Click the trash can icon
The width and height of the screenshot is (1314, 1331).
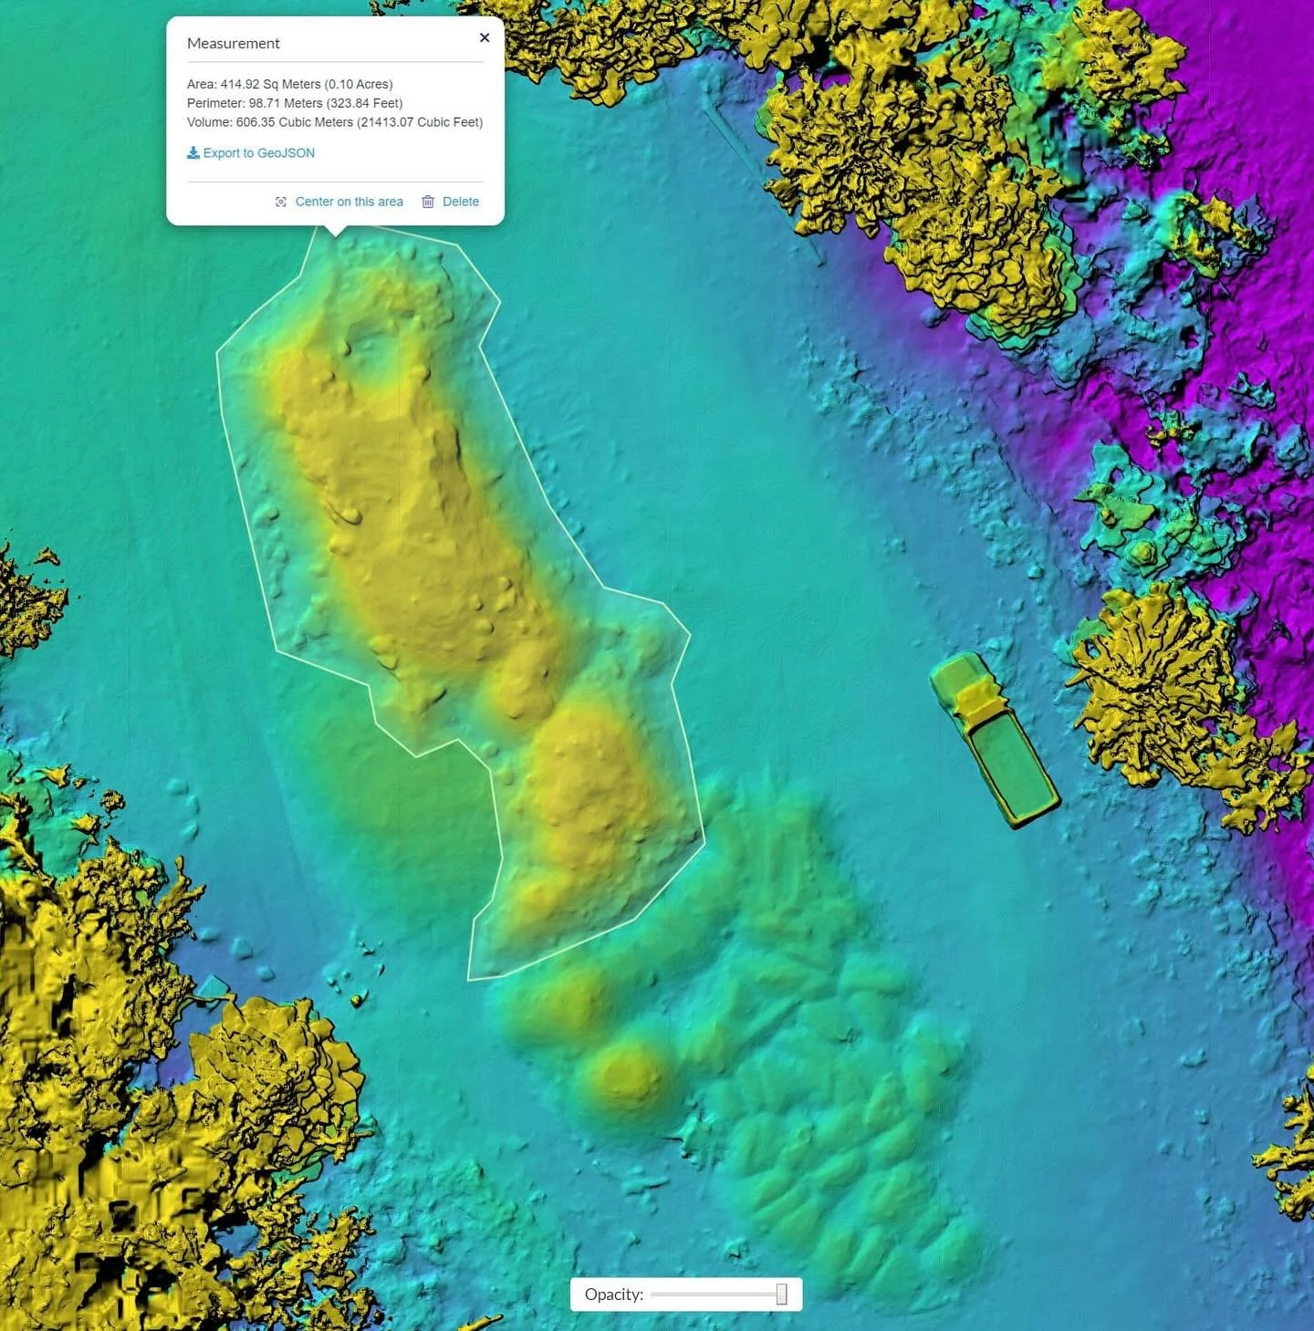(x=428, y=202)
